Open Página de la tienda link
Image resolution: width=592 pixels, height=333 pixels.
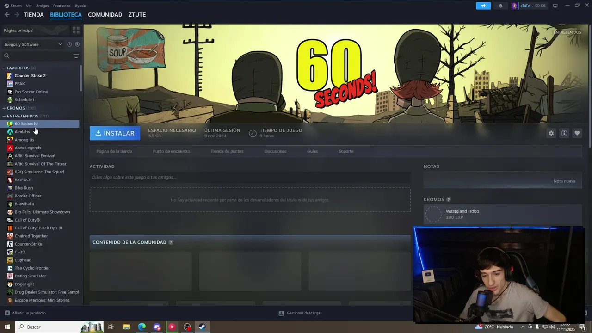(114, 151)
